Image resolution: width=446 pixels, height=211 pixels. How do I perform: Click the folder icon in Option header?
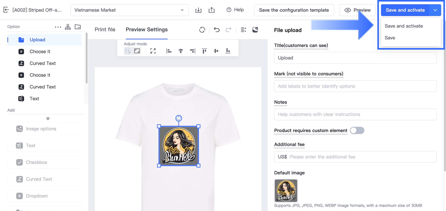[78, 27]
